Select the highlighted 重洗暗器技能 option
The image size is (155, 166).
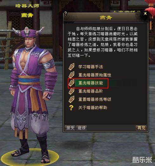tap(91, 83)
